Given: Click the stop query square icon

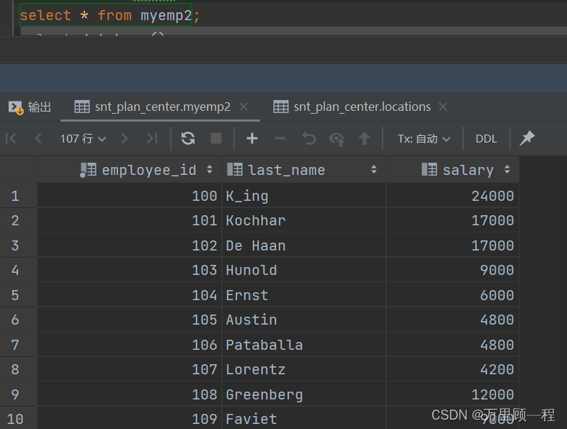Looking at the screenshot, I should 216,138.
